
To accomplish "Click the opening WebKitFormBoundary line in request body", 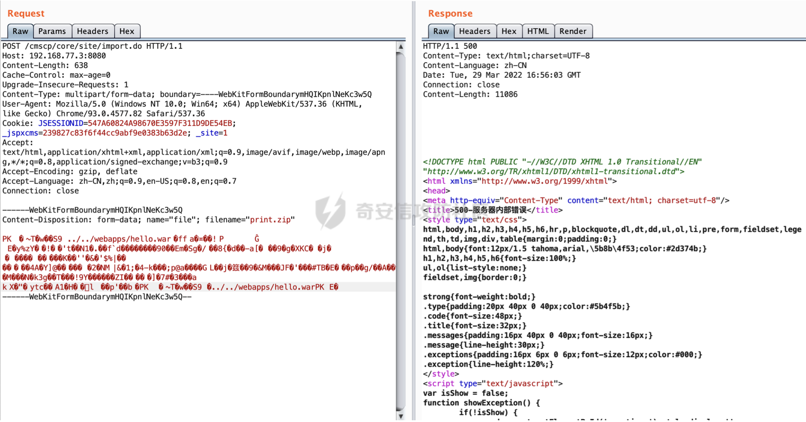I will (x=92, y=210).
